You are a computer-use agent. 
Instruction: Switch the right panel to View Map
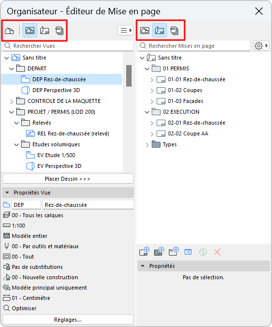(145, 31)
